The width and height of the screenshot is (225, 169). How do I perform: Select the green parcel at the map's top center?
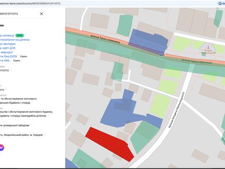click(x=125, y=25)
